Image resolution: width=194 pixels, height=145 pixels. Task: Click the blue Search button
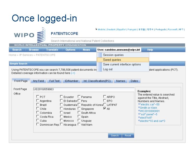115,136
